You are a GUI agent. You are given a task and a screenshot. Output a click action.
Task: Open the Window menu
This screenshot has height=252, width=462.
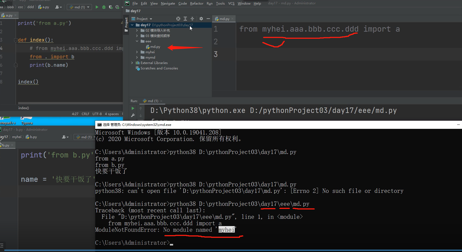coord(244,3)
